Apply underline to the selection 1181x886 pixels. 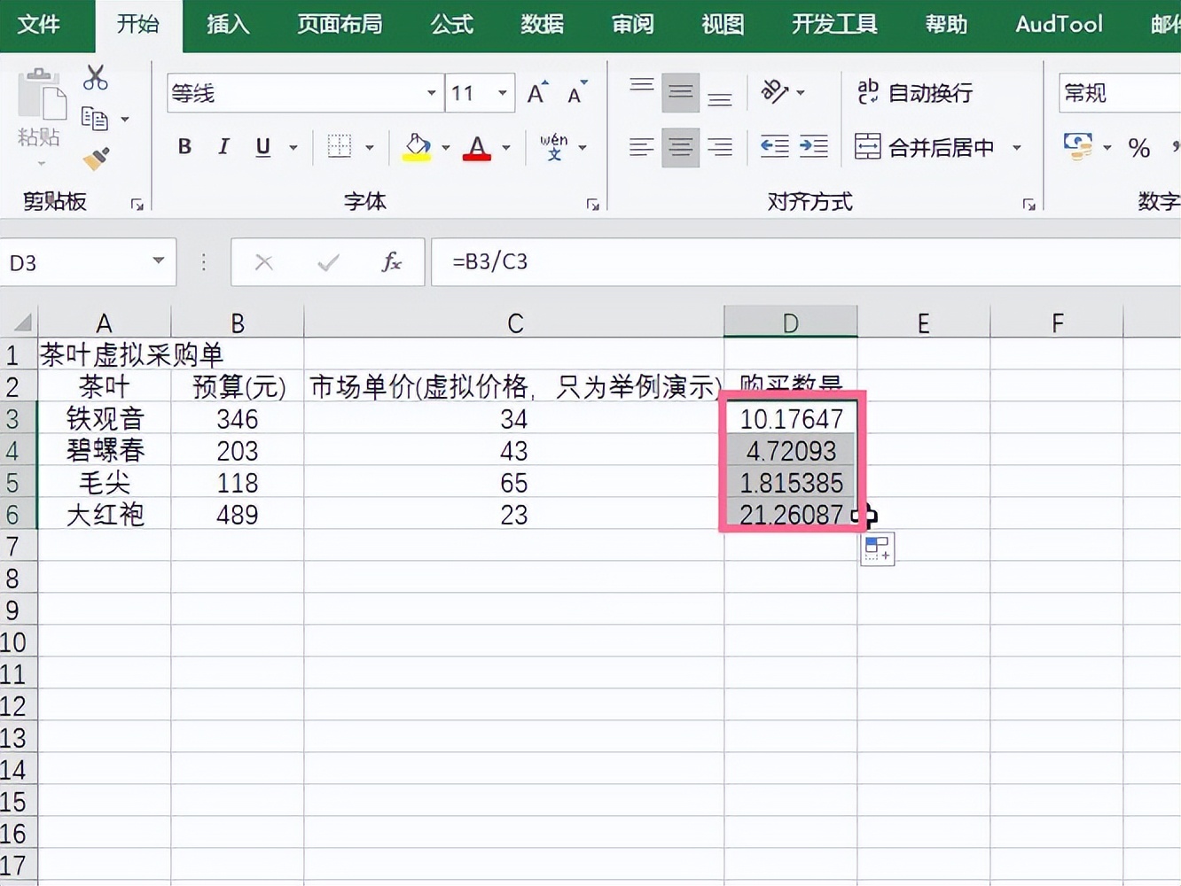coord(262,147)
